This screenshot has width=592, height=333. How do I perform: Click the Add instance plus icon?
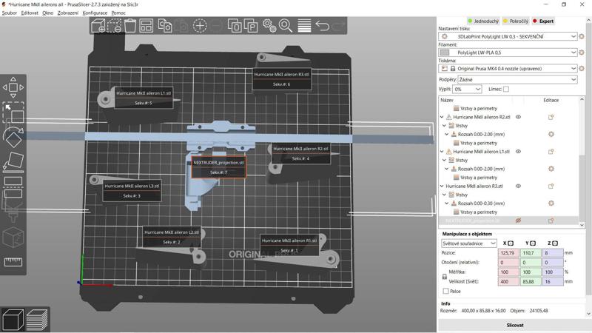tap(200, 26)
